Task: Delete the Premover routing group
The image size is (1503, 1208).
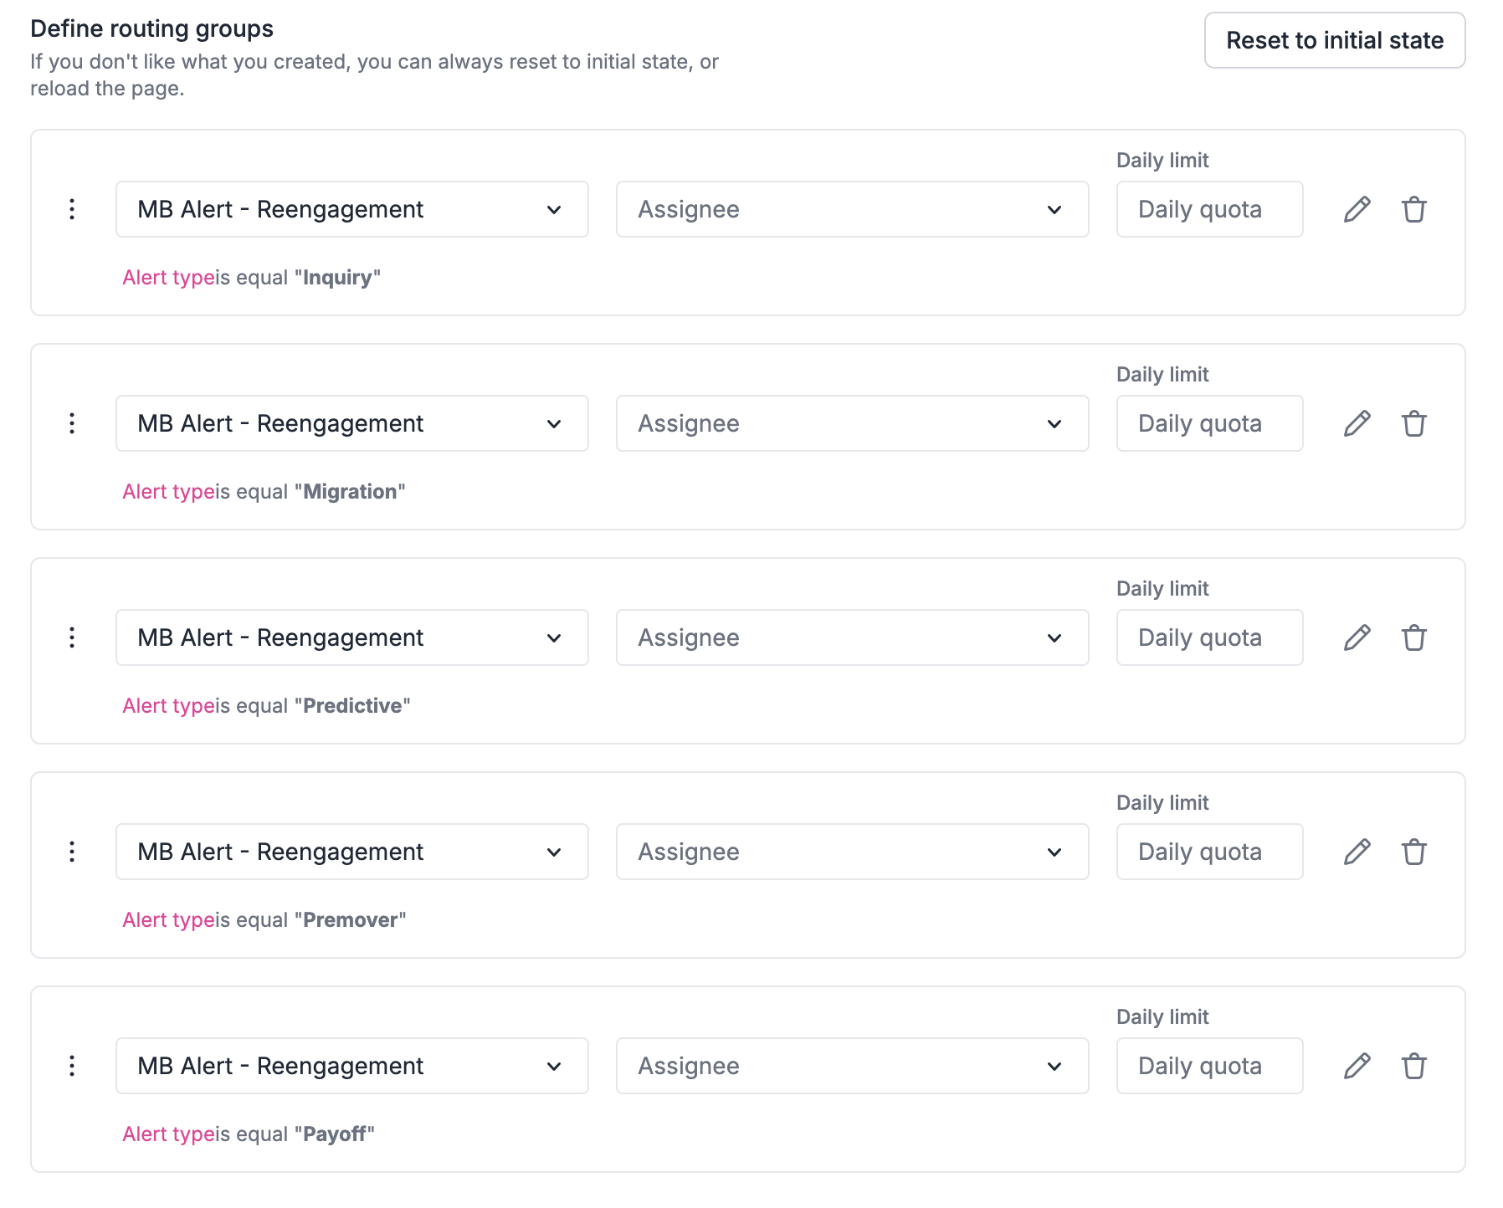Action: pyautogui.click(x=1415, y=852)
